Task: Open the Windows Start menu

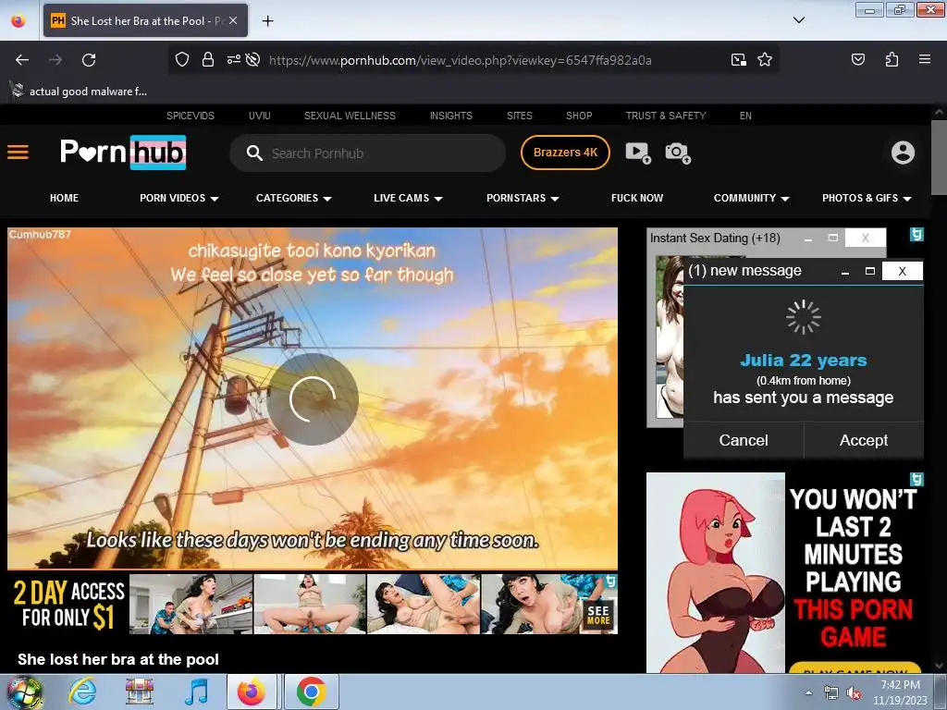Action: click(23, 692)
